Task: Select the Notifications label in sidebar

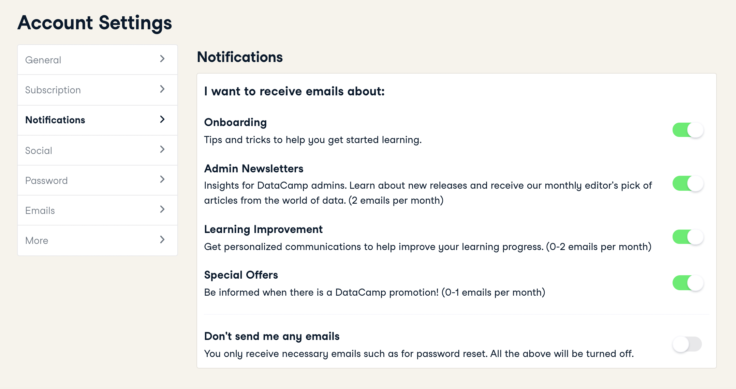Action: [55, 120]
